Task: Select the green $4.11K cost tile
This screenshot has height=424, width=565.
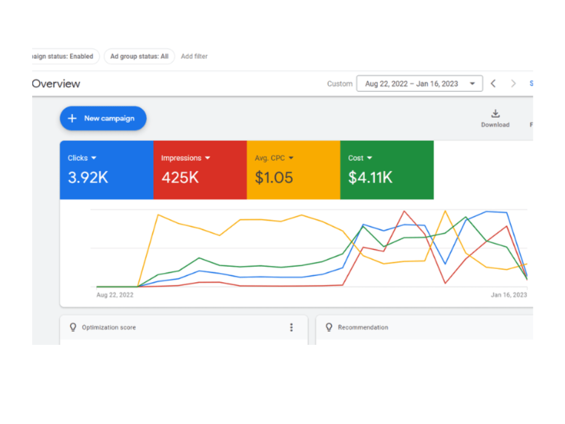Action: point(387,170)
